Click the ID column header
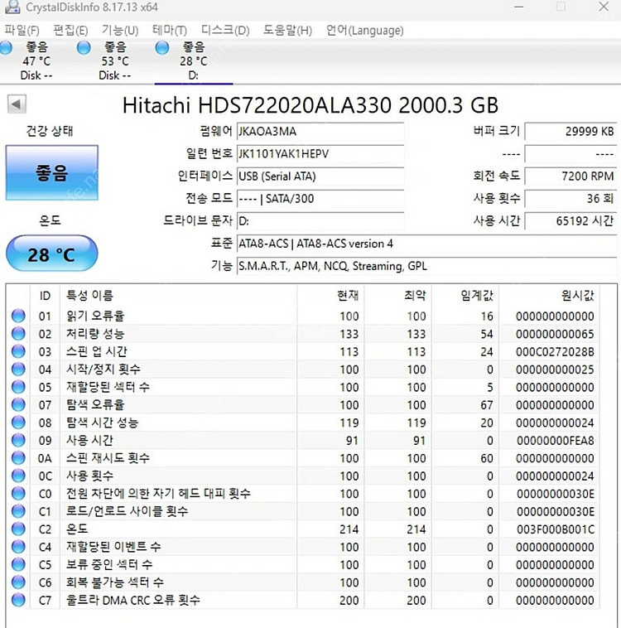Screen dimensions: 621x628 (45, 296)
